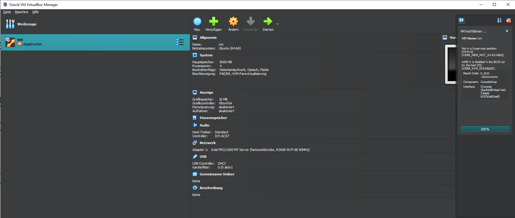The height and width of the screenshot is (218, 515).
Task: Click 'Oracle VM VirtualBox Manager' title text
Action: coord(33,5)
